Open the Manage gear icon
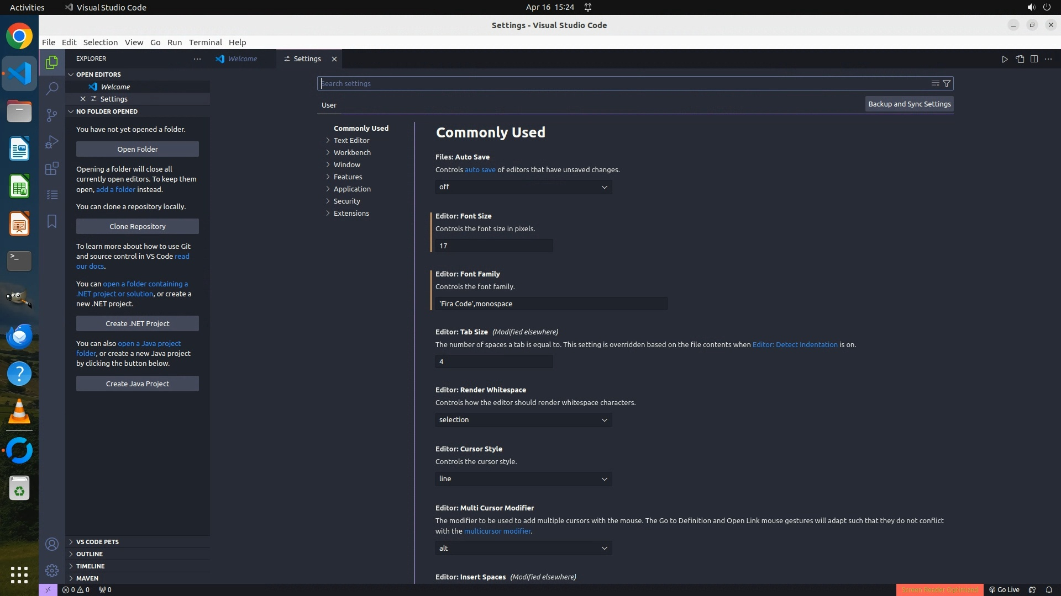The height and width of the screenshot is (596, 1061). (52, 571)
